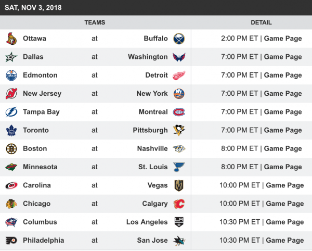Image resolution: width=312 pixels, height=251 pixels.
Task: Click the Pittsburgh Penguins logo
Action: tap(179, 130)
